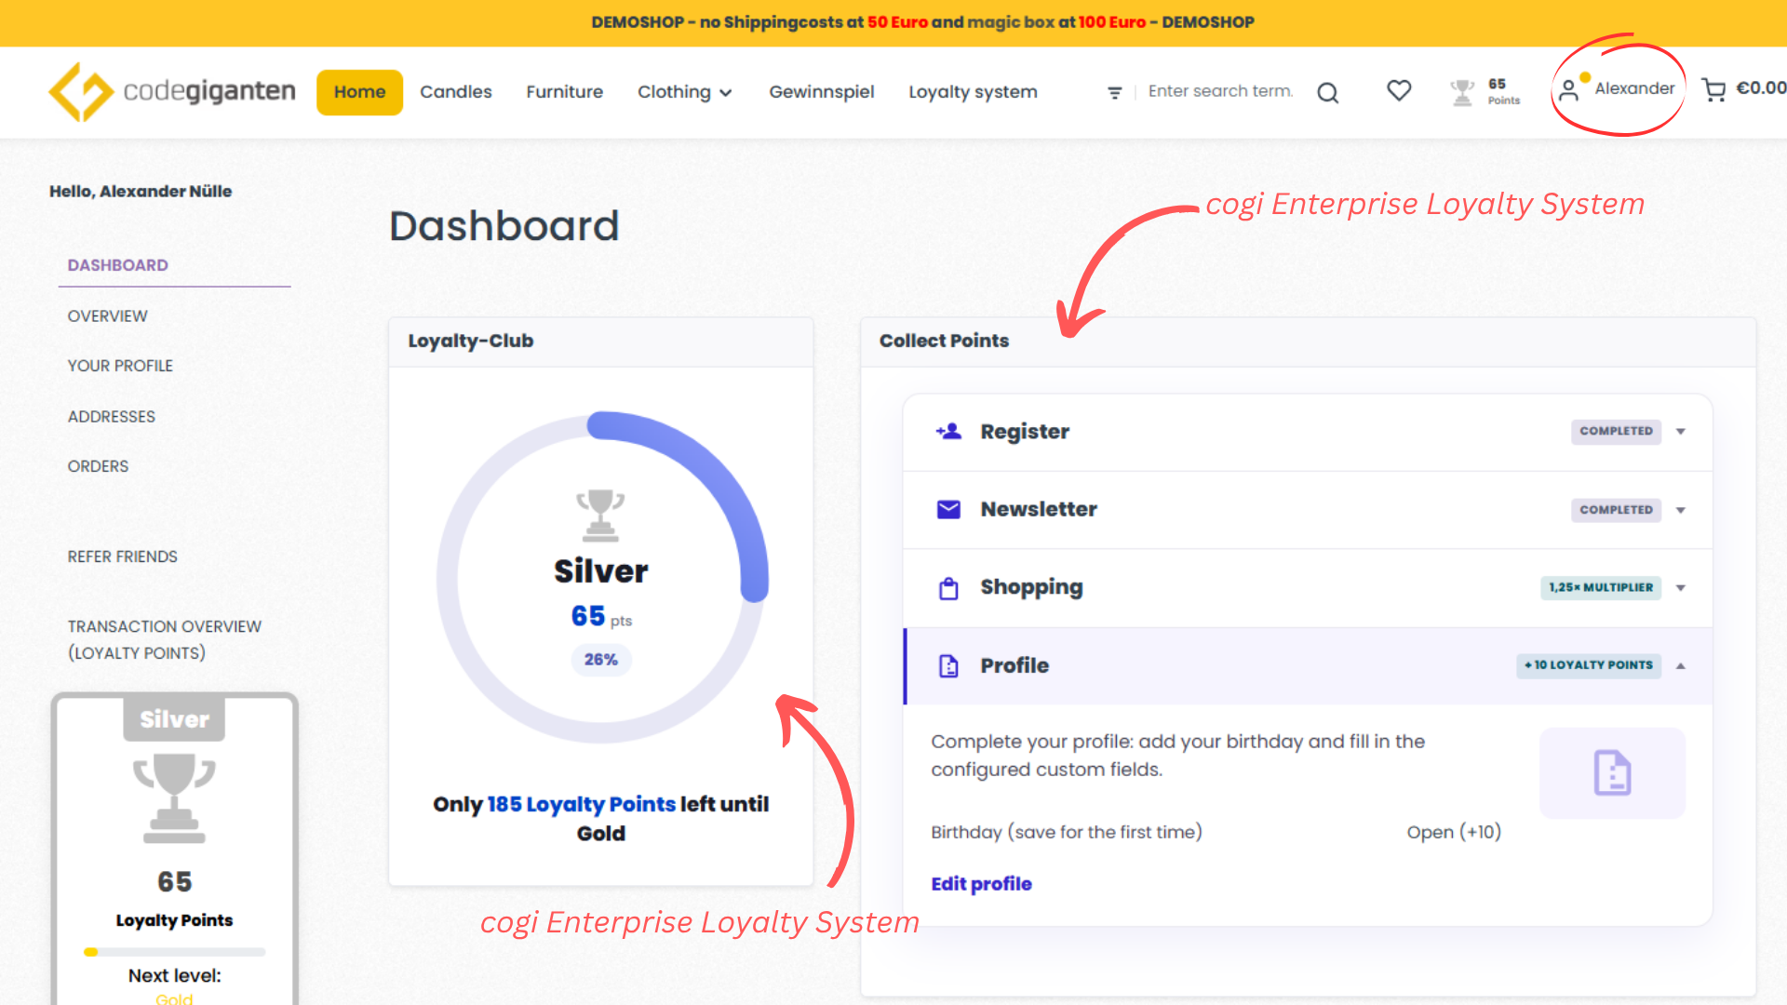The width and height of the screenshot is (1787, 1005).
Task: Expand the Register completed row
Action: (x=1681, y=431)
